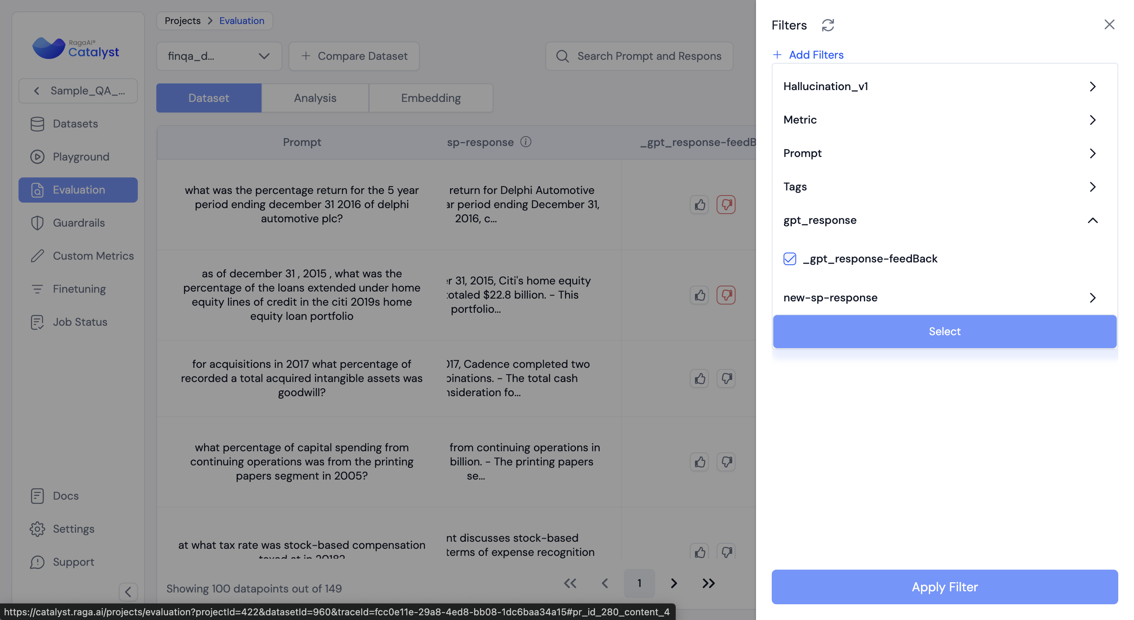Click the refresh filters icon
This screenshot has width=1134, height=620.
(x=828, y=25)
